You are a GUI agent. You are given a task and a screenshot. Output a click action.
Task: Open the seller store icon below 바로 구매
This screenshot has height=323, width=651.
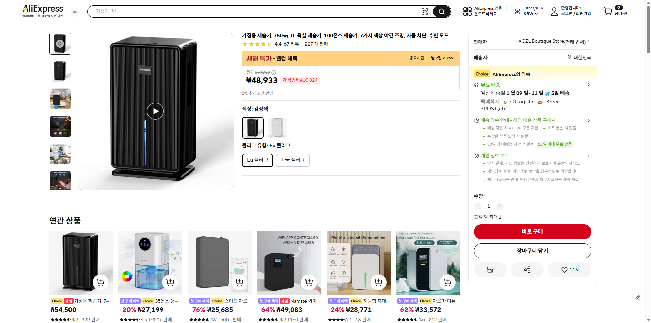pos(490,269)
